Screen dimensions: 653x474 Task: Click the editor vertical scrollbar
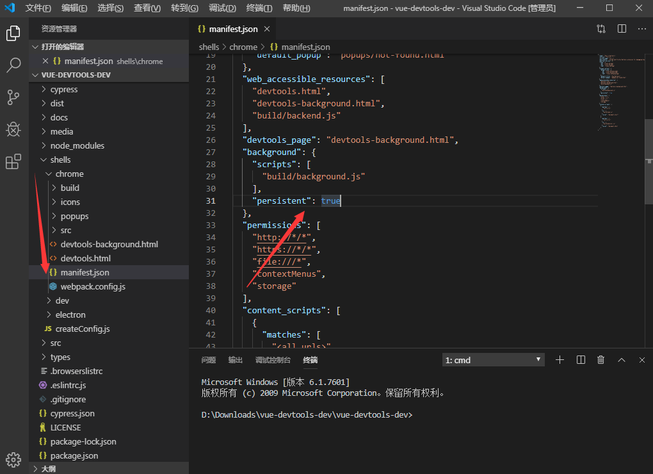(x=649, y=160)
